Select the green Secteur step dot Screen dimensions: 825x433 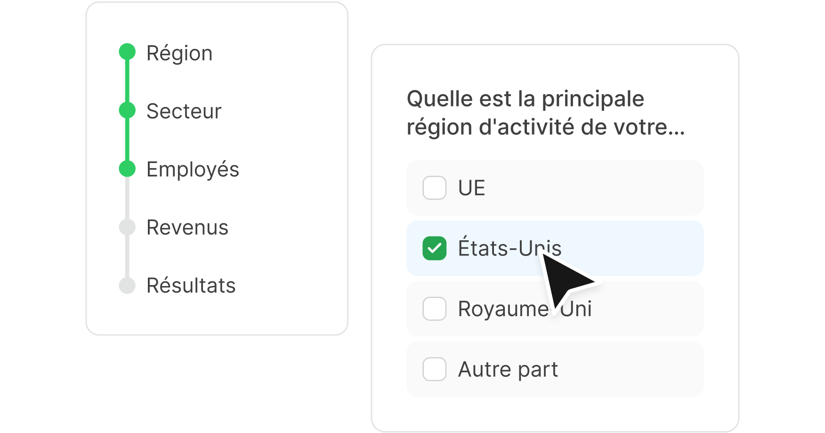pos(127,110)
